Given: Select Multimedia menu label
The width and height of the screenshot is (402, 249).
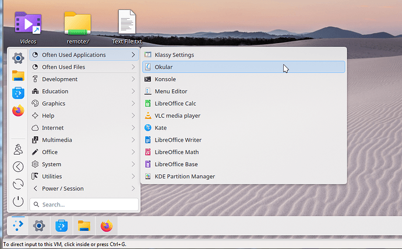Looking at the screenshot, I should pyautogui.click(x=57, y=140).
